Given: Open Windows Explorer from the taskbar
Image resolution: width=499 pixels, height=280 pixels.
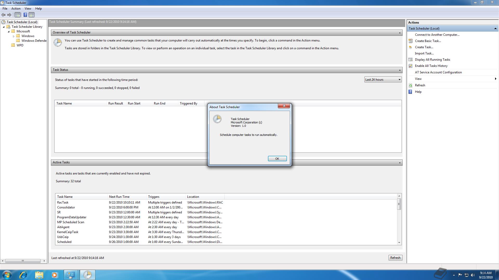Looking at the screenshot, I should 39,275.
